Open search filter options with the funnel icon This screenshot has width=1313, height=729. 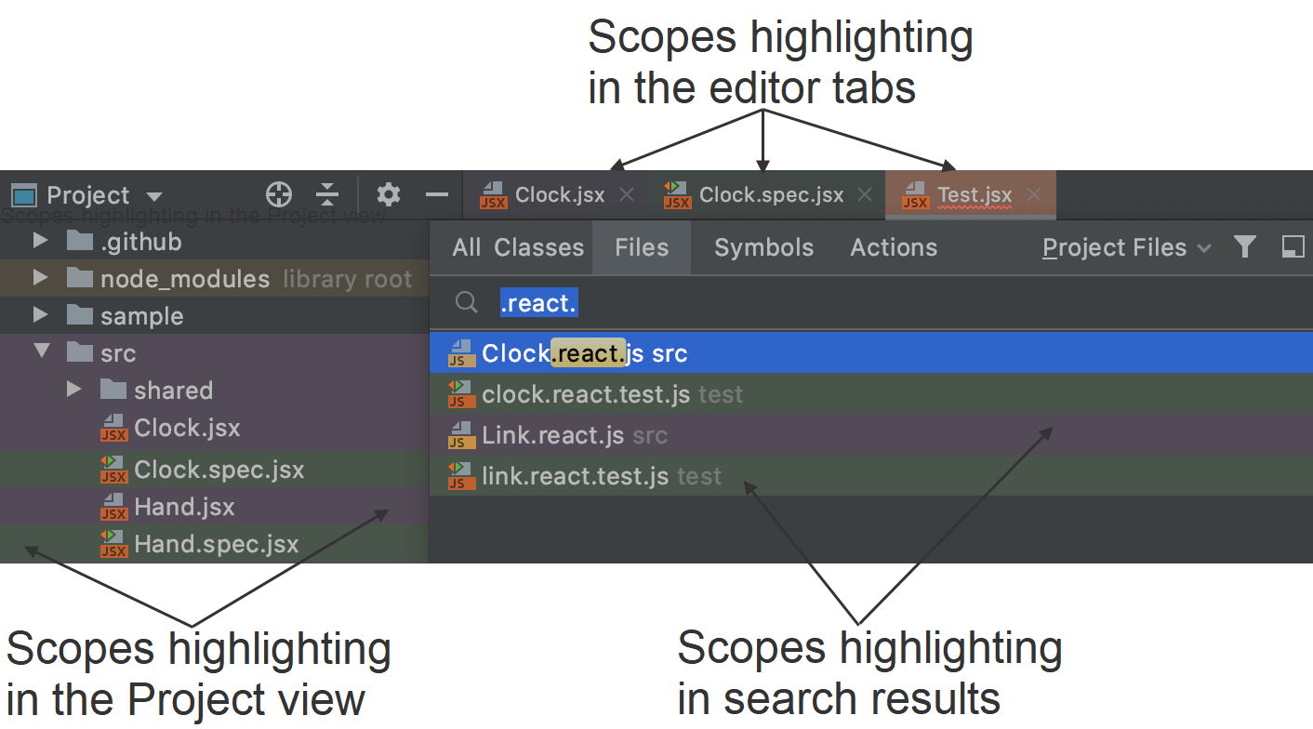click(x=1245, y=247)
